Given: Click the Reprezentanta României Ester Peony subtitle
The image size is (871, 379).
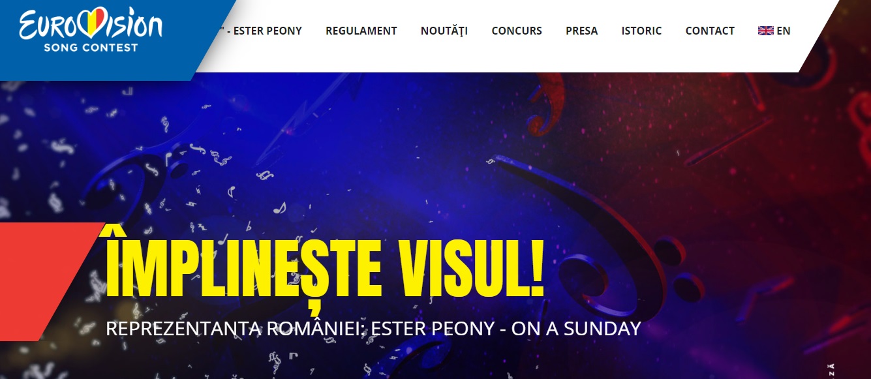Looking at the screenshot, I should click(x=373, y=328).
